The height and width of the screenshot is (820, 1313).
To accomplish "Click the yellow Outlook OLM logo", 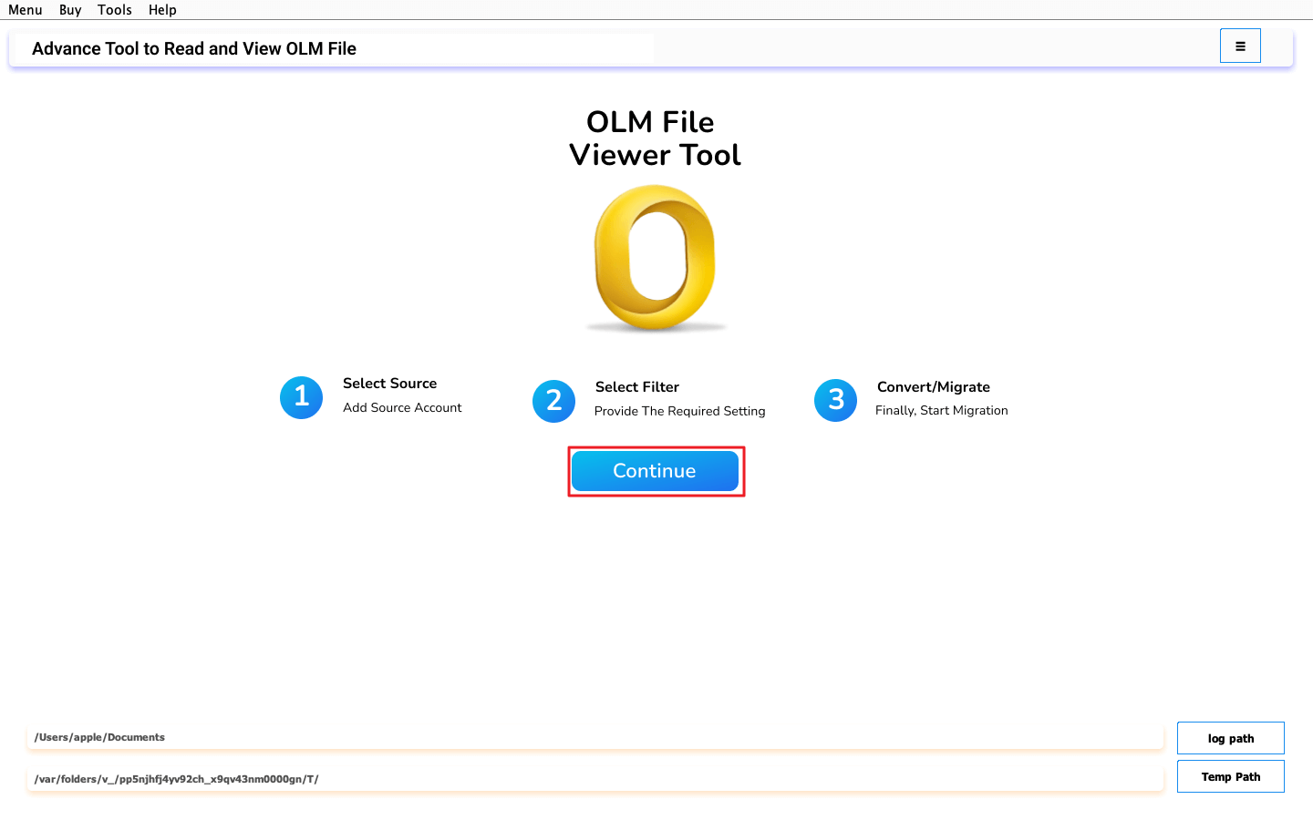I will coord(656,258).
